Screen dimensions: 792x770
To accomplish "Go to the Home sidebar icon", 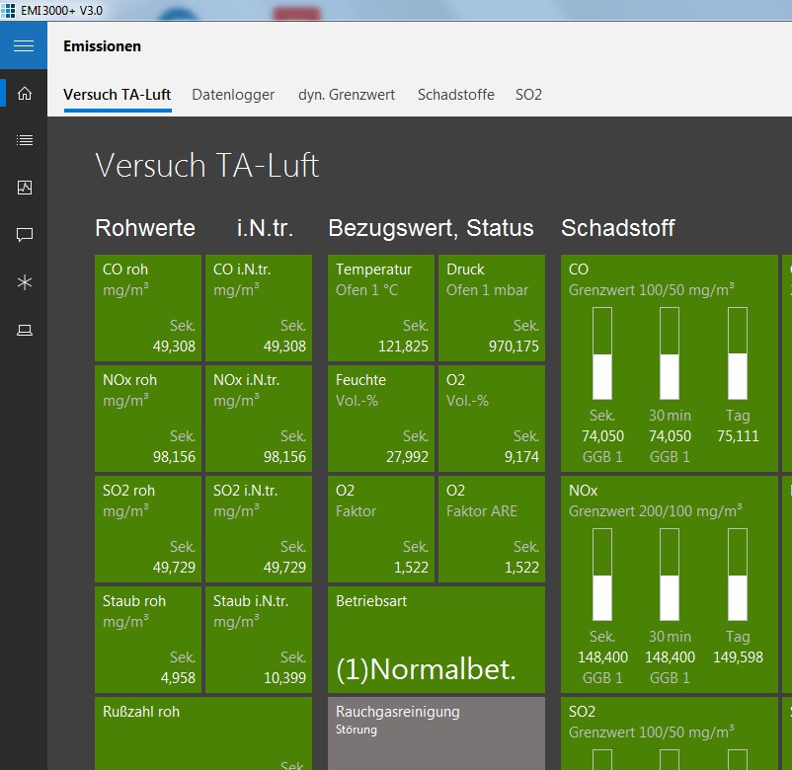I will point(25,94).
